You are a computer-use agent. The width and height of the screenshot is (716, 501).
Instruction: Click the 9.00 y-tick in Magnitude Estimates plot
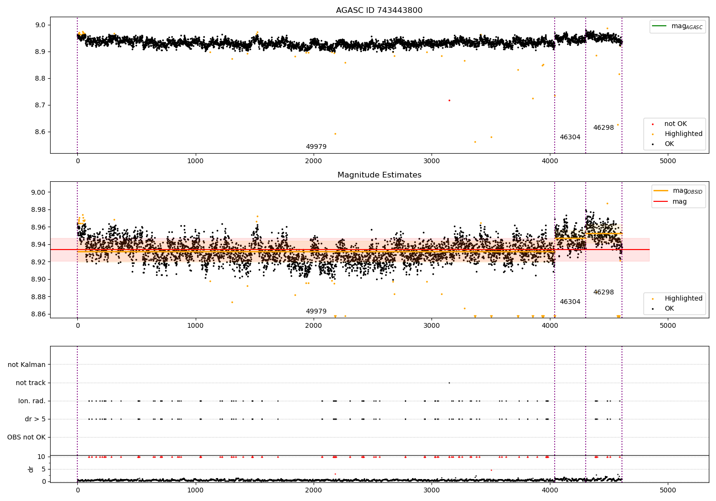pyautogui.click(x=39, y=193)
